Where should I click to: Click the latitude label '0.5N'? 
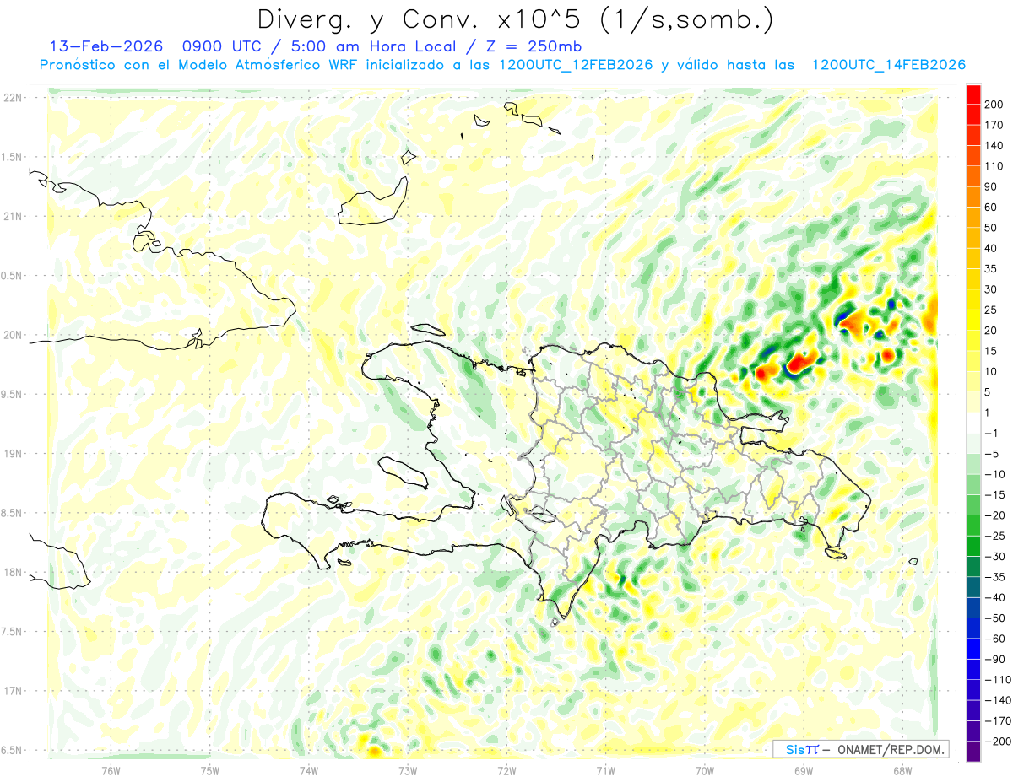coord(11,276)
